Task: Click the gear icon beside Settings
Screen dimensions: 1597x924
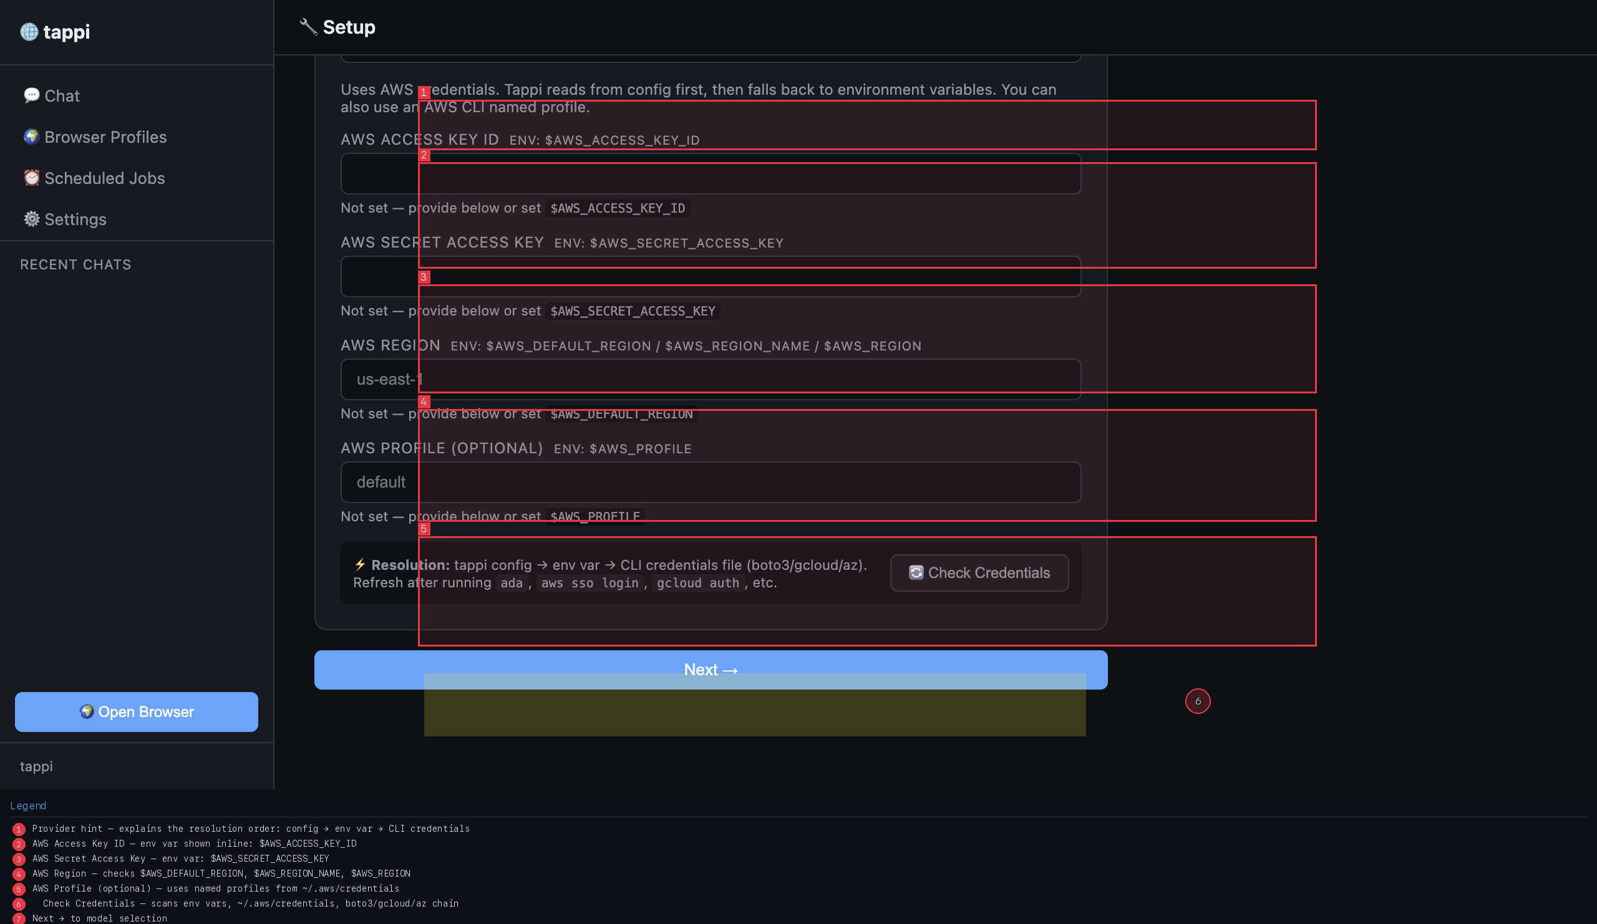Action: pos(31,219)
